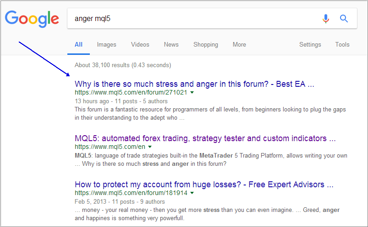Viewport: 368px width, 227px height.
Task: Go to the News tab
Action: [x=171, y=45]
